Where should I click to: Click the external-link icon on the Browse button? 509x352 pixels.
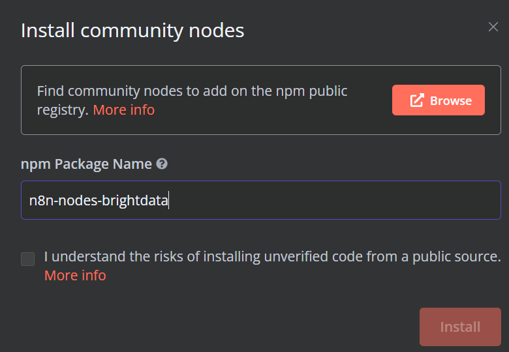point(416,100)
